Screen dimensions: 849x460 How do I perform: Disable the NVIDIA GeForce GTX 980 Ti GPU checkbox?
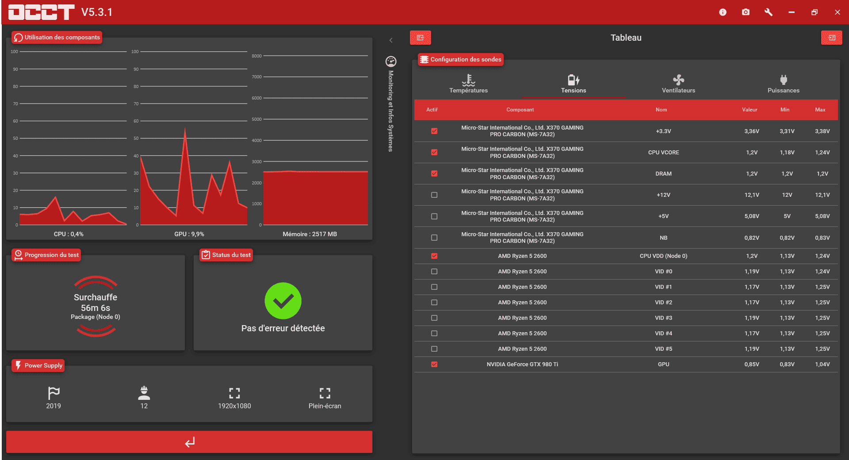[x=434, y=364]
